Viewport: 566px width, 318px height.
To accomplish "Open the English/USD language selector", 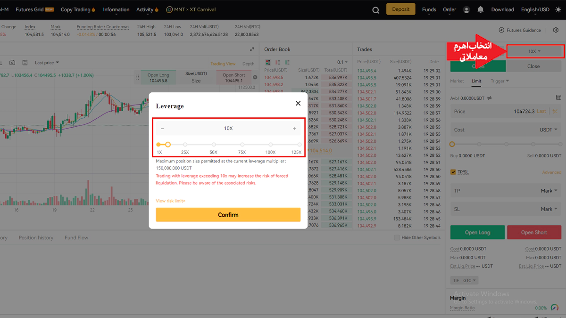I will pos(535,9).
